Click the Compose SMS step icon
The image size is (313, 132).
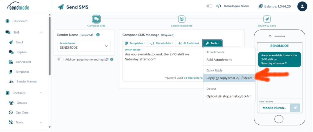96,19
